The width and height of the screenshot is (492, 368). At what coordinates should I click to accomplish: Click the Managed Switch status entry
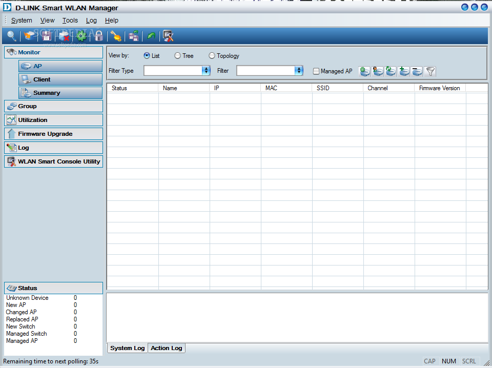[26, 334]
